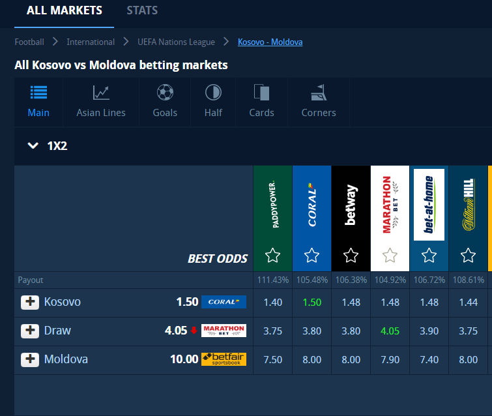The width and height of the screenshot is (492, 416).
Task: Switch to the STATS tab
Action: tap(142, 10)
